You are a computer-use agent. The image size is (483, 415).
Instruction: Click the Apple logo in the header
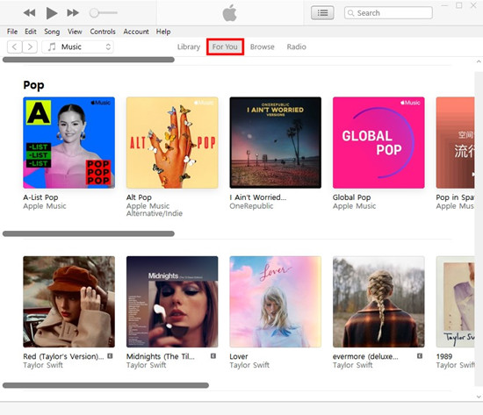(x=229, y=13)
